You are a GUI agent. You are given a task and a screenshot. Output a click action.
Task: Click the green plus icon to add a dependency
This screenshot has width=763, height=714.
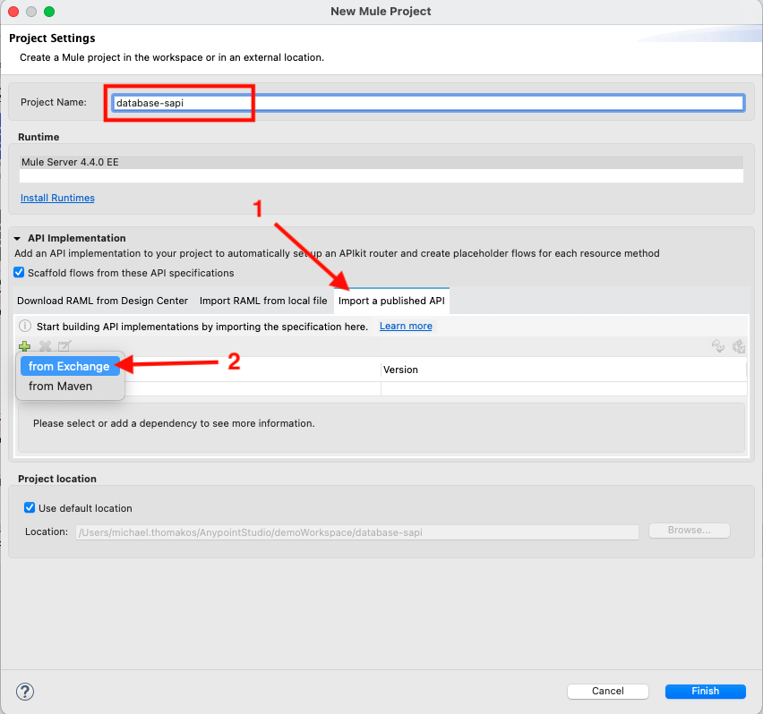pos(24,346)
